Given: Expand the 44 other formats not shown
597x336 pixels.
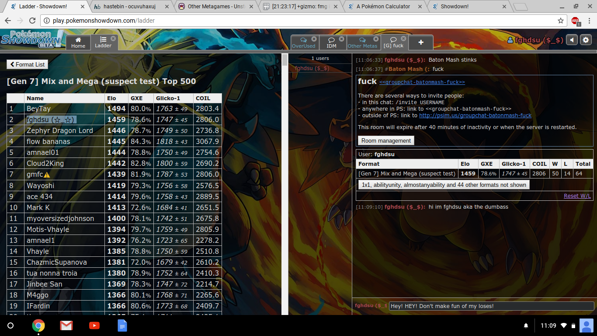Looking at the screenshot, I should [x=444, y=185].
